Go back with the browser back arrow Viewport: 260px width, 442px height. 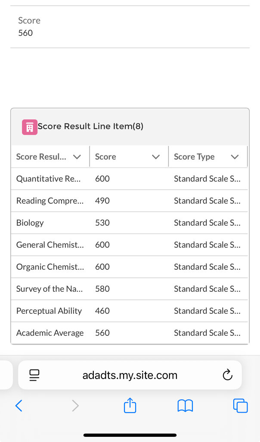[19, 406]
